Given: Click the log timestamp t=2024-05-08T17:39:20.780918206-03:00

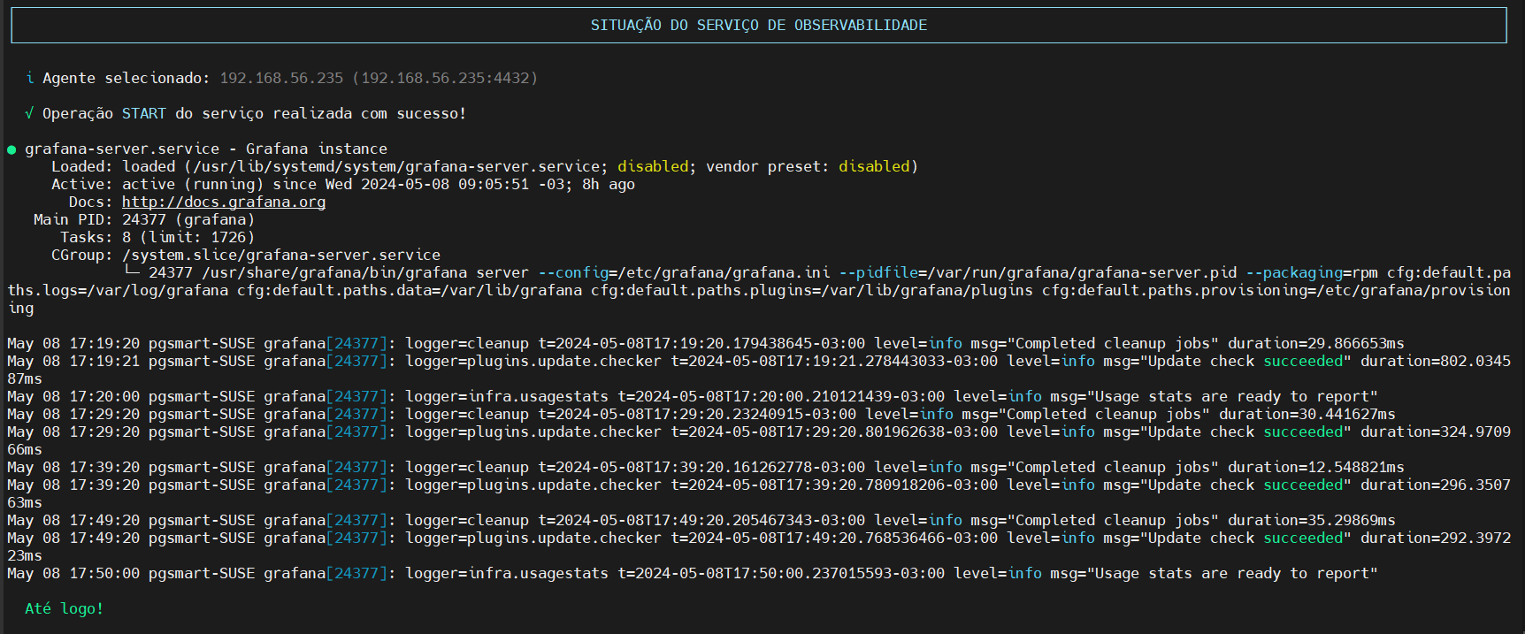Looking at the screenshot, I should click(x=834, y=485).
